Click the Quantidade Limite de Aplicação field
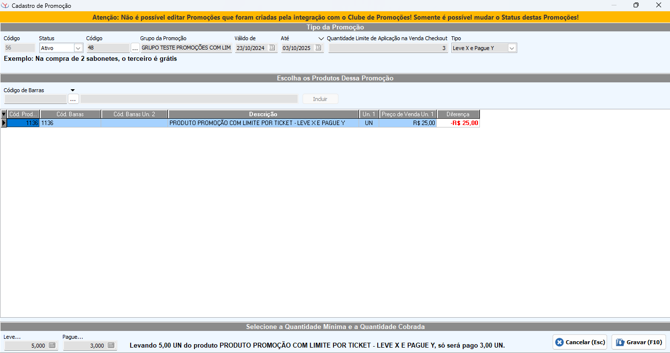Viewport: 670px width, 353px height. pyautogui.click(x=388, y=48)
